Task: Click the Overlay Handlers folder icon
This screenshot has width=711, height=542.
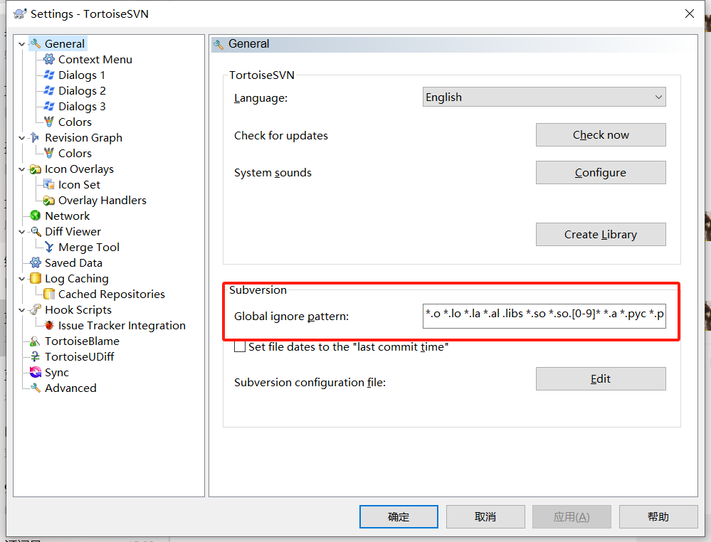Action: [x=49, y=201]
